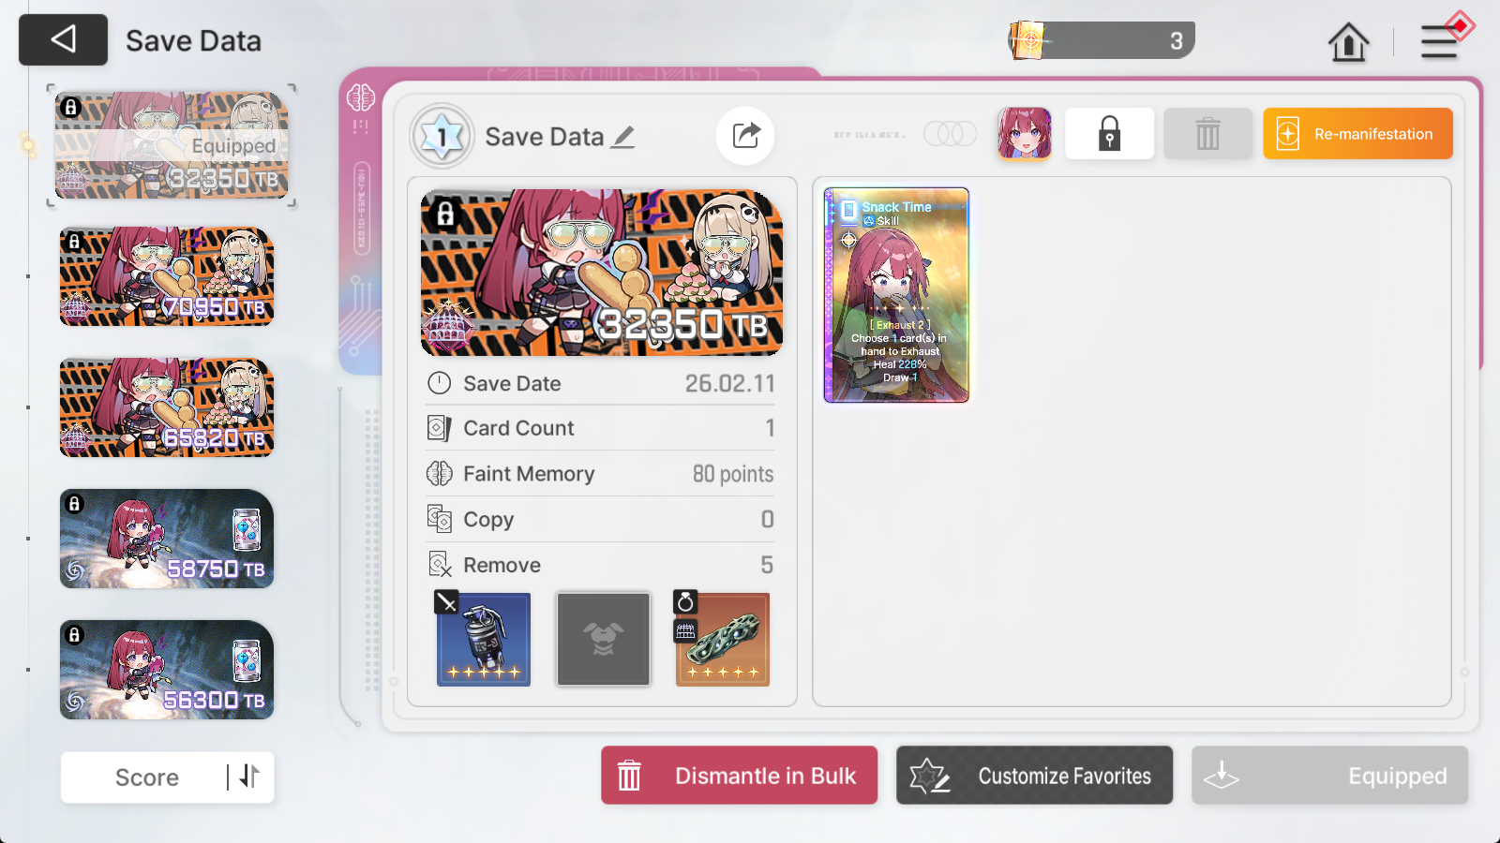This screenshot has height=843, width=1500.
Task: Select the equipped 32350 TB save in list
Action: click(172, 145)
